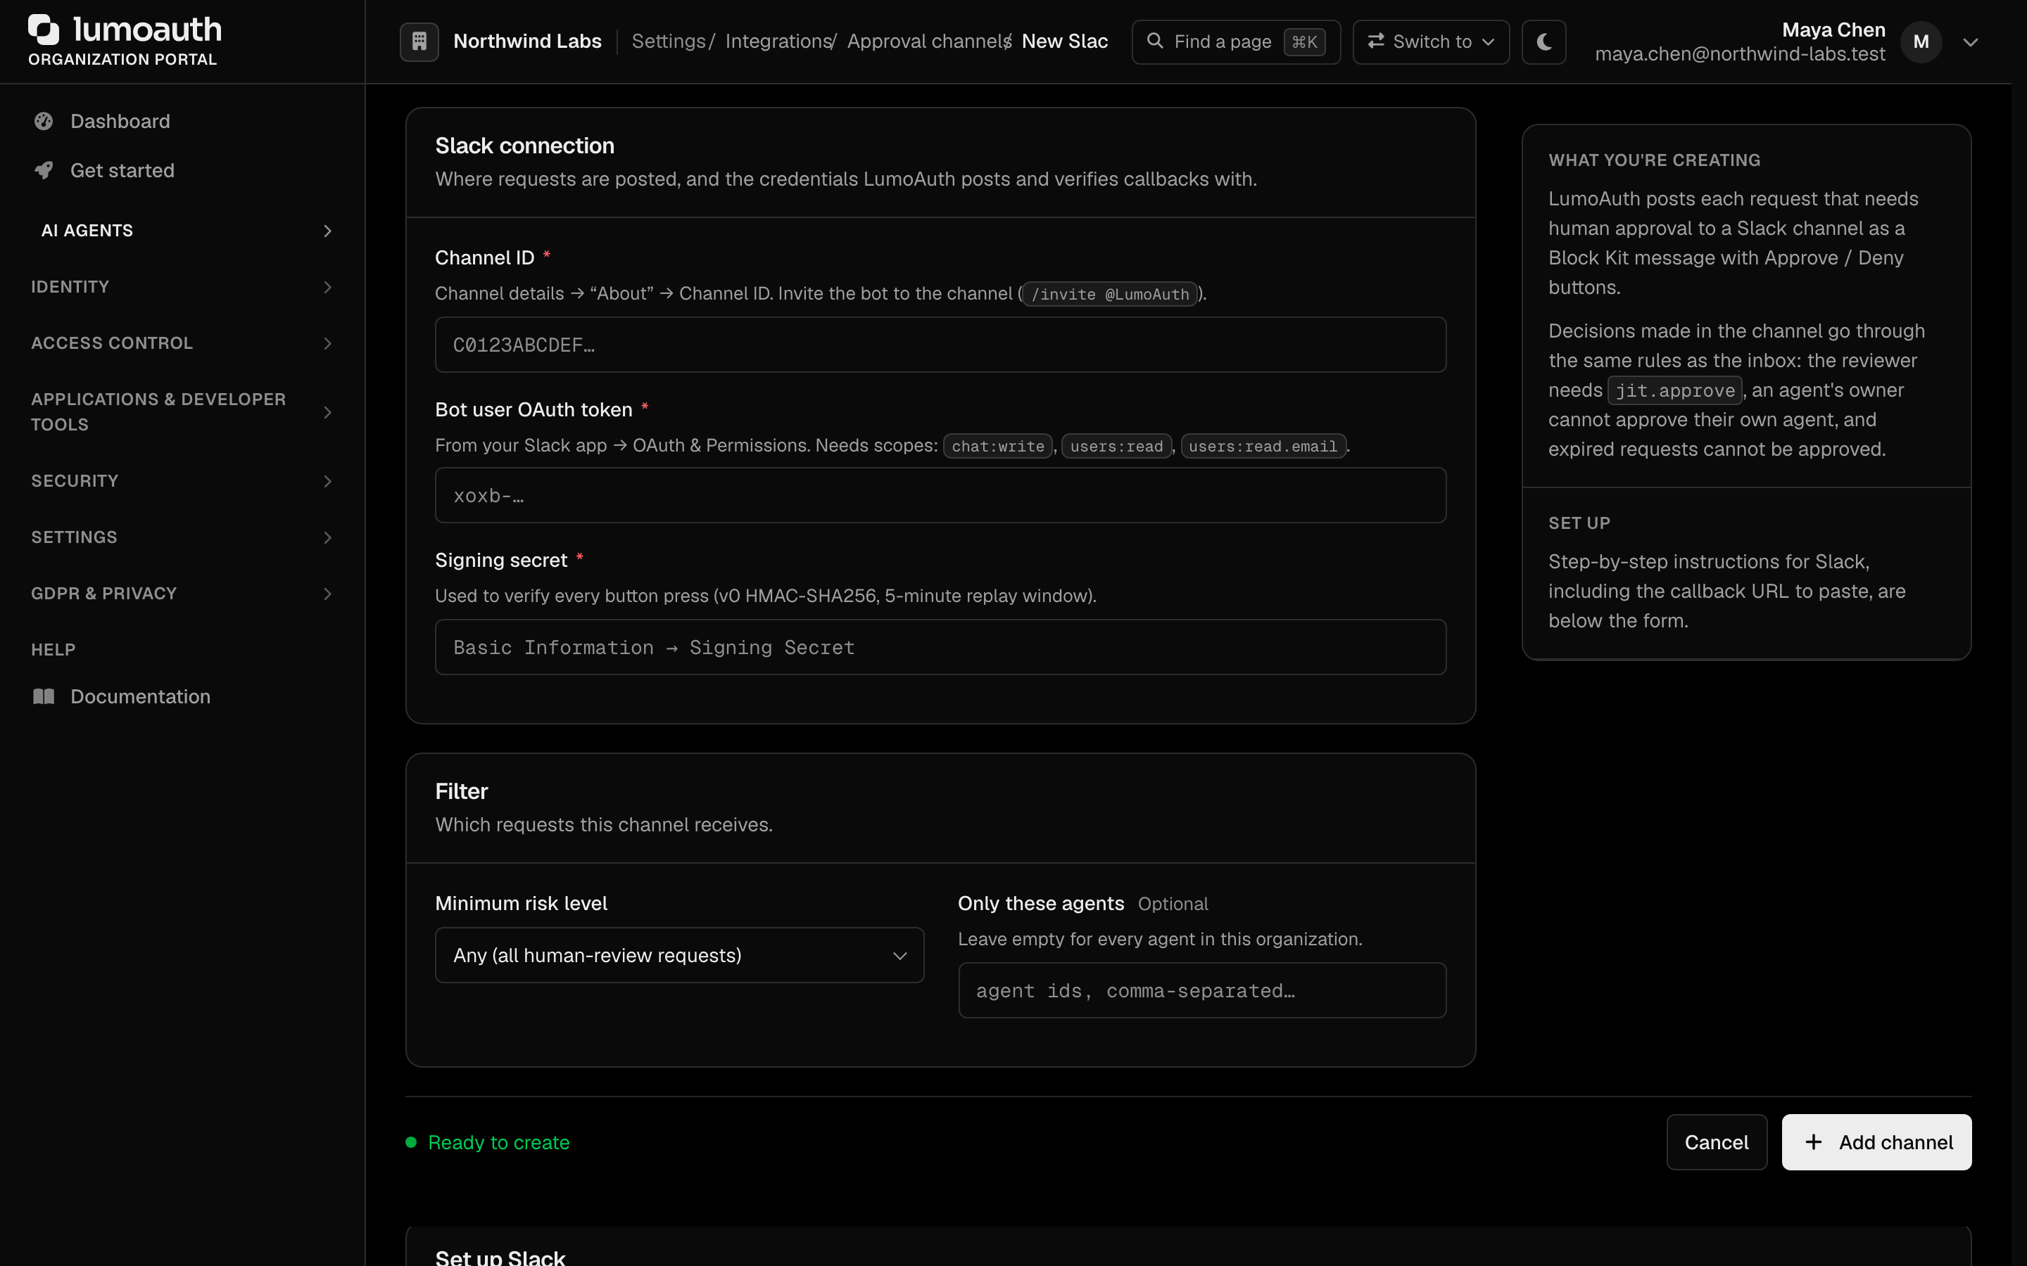Click the /invite @LumoAuth code snippet
Viewport: 2027px width, 1266px height.
[1110, 294]
